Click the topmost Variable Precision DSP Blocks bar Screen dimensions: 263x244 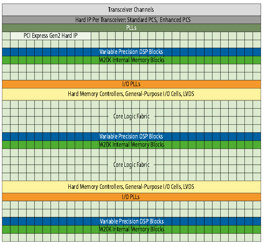131,52
